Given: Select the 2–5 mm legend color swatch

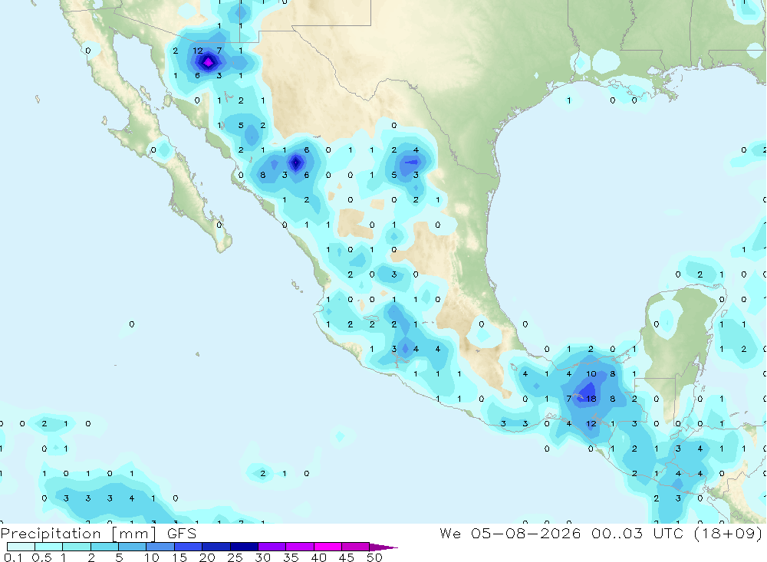Looking at the screenshot, I should pyautogui.click(x=104, y=547).
